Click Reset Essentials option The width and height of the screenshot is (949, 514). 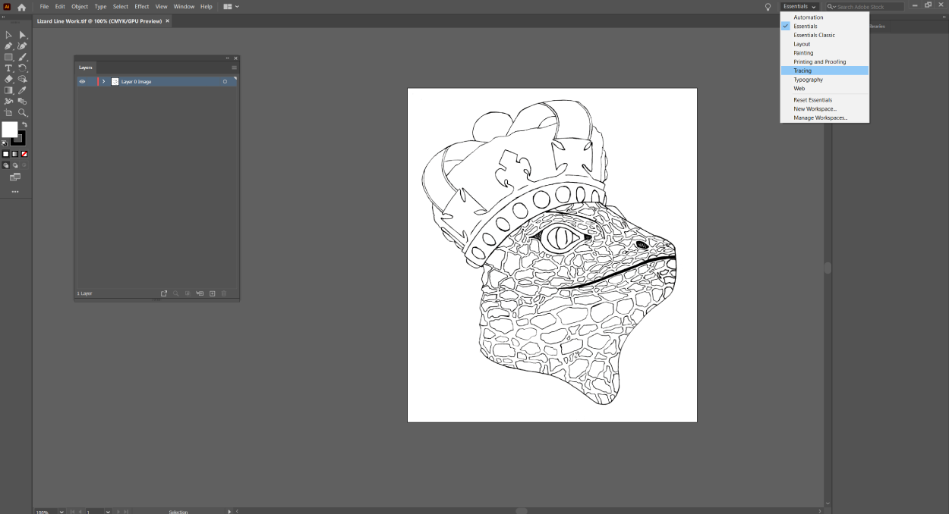click(x=812, y=100)
